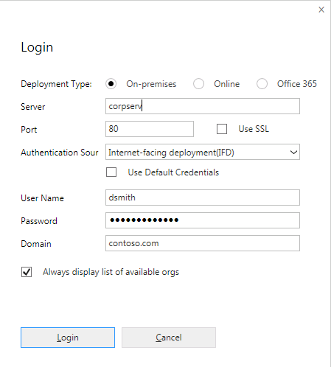The width and height of the screenshot is (331, 367).
Task: Click the User Name field containing dsmith
Action: pos(203,198)
